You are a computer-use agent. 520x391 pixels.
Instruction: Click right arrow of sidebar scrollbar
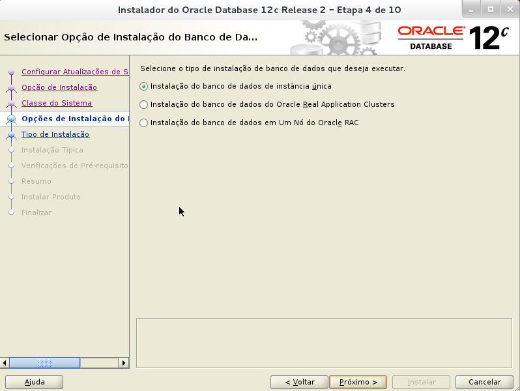(x=124, y=363)
